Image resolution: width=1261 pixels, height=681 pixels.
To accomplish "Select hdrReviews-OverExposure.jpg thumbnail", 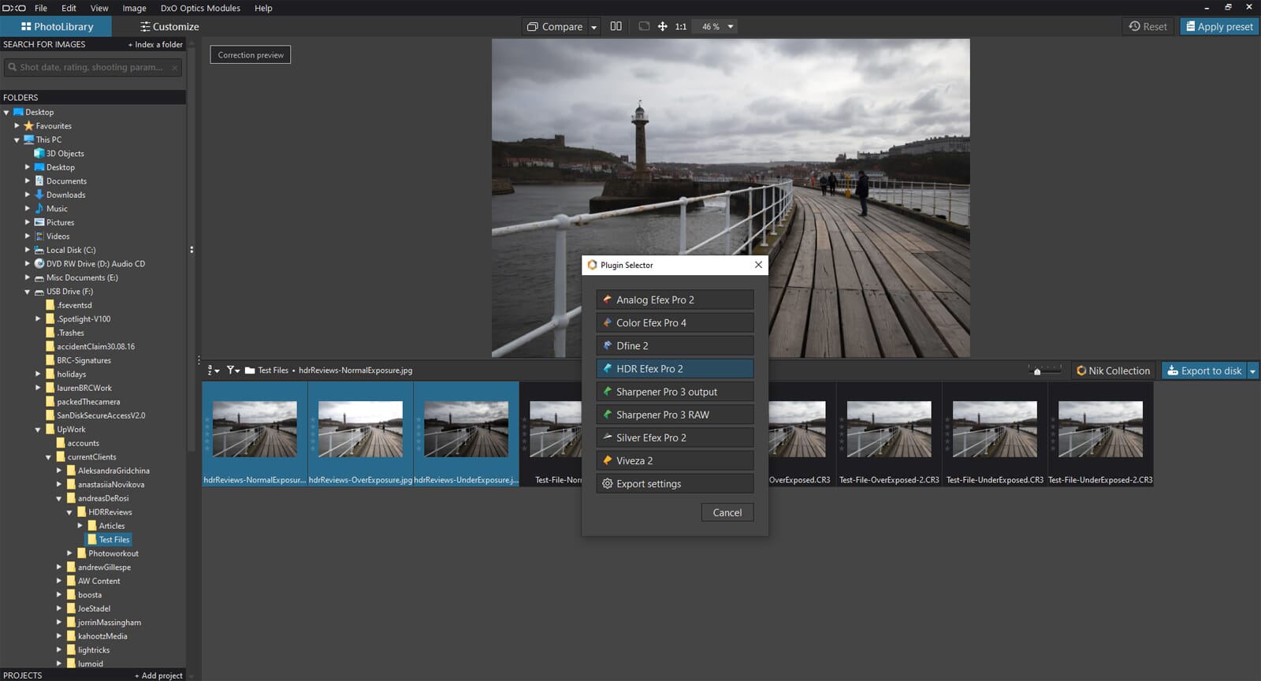I will 360,434.
